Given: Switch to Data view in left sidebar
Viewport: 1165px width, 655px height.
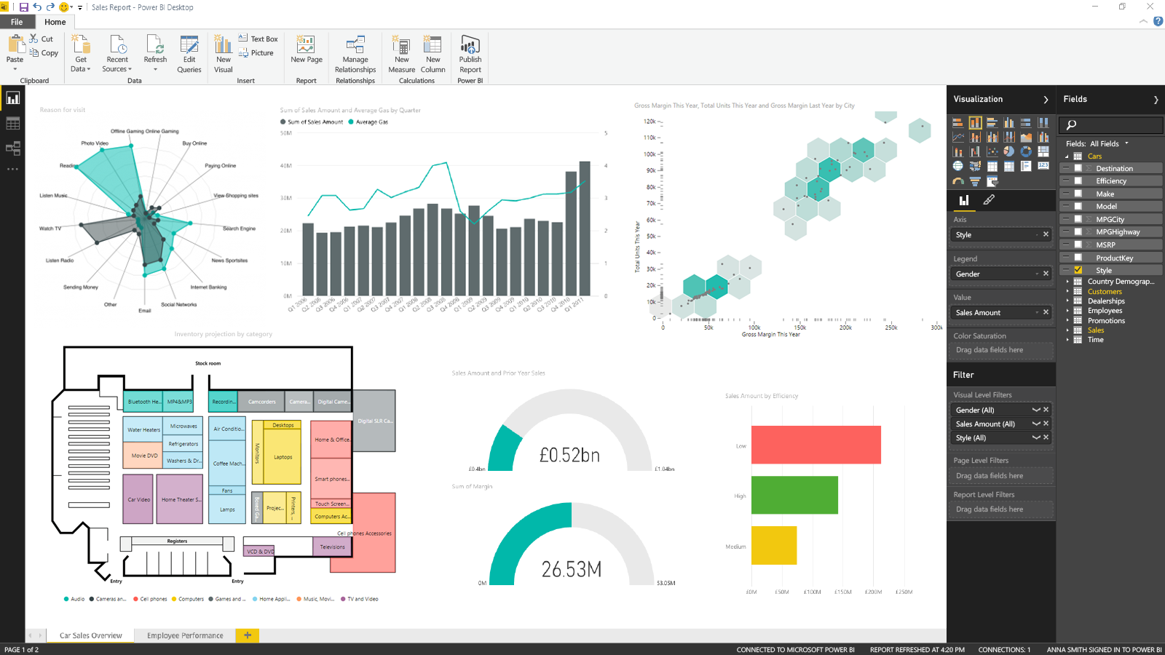Looking at the screenshot, I should point(12,124).
